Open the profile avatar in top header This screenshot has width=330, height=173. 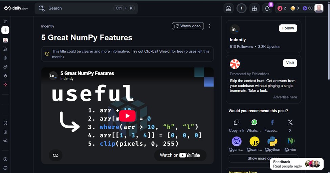click(x=318, y=8)
